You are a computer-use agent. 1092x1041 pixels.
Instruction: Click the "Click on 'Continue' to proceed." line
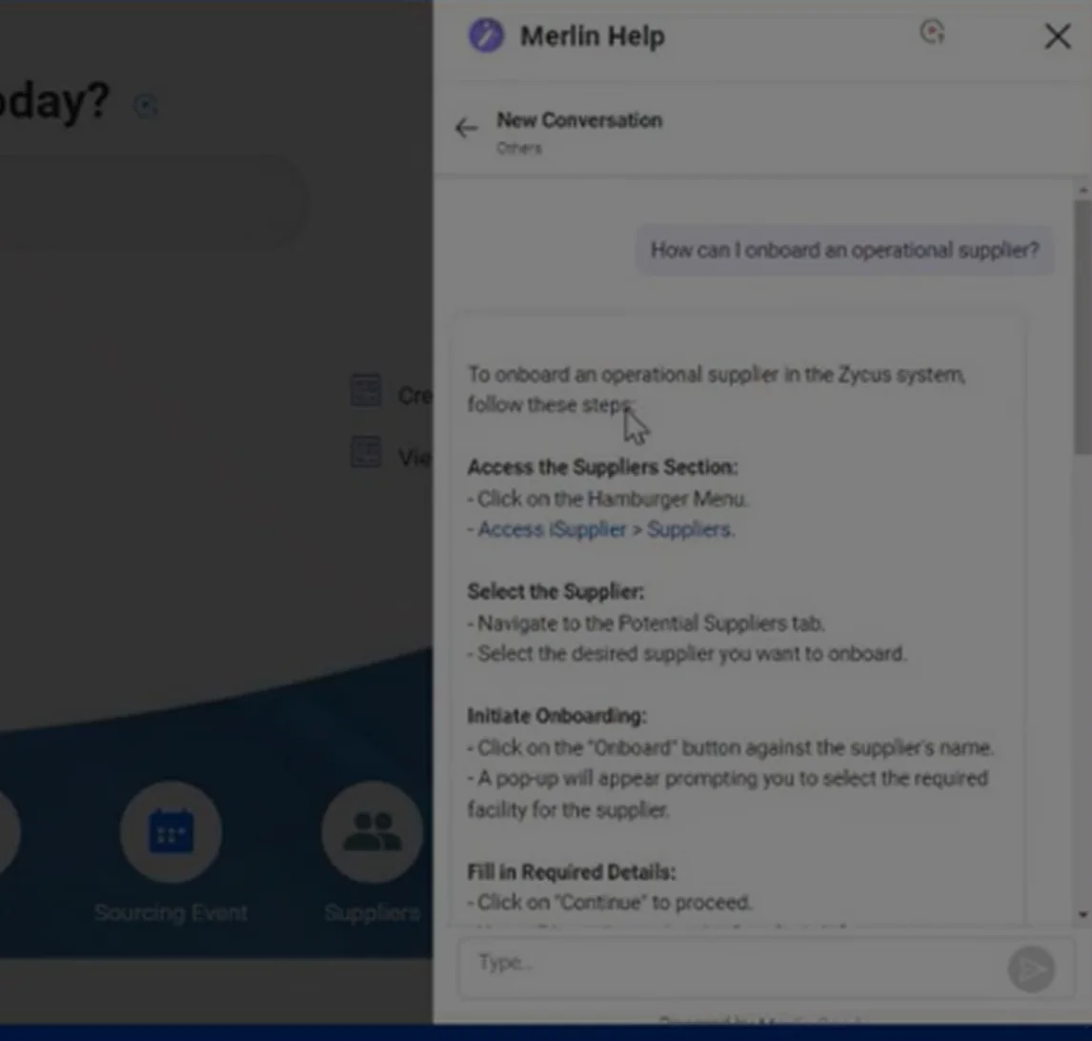pyautogui.click(x=610, y=903)
